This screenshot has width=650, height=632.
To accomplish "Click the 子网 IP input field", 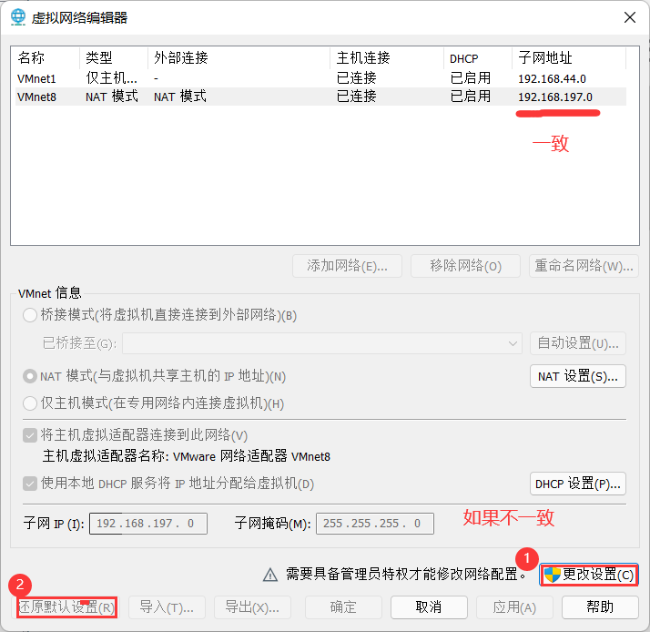I will click(148, 524).
